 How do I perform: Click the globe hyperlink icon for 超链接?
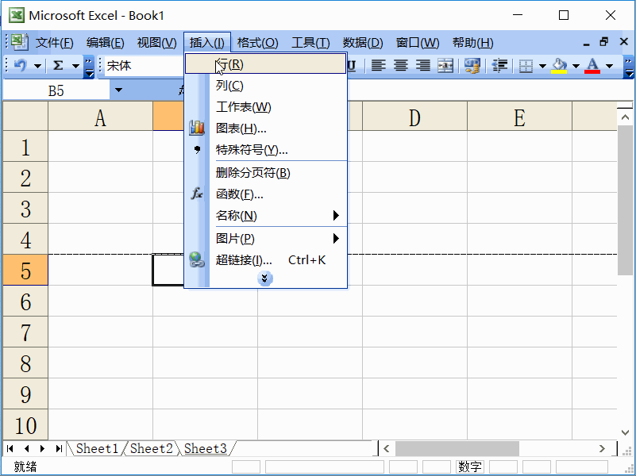click(197, 259)
